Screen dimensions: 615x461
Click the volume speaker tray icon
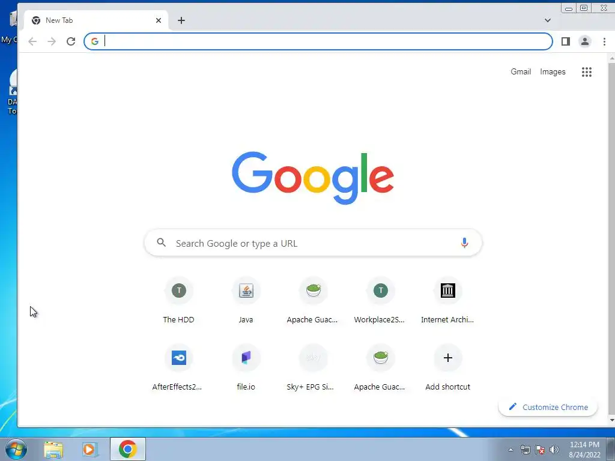(554, 450)
